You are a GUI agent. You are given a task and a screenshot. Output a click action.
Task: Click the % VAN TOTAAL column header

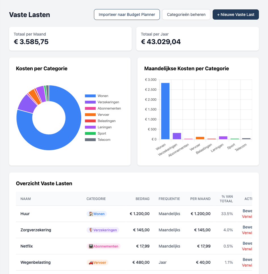(226, 199)
